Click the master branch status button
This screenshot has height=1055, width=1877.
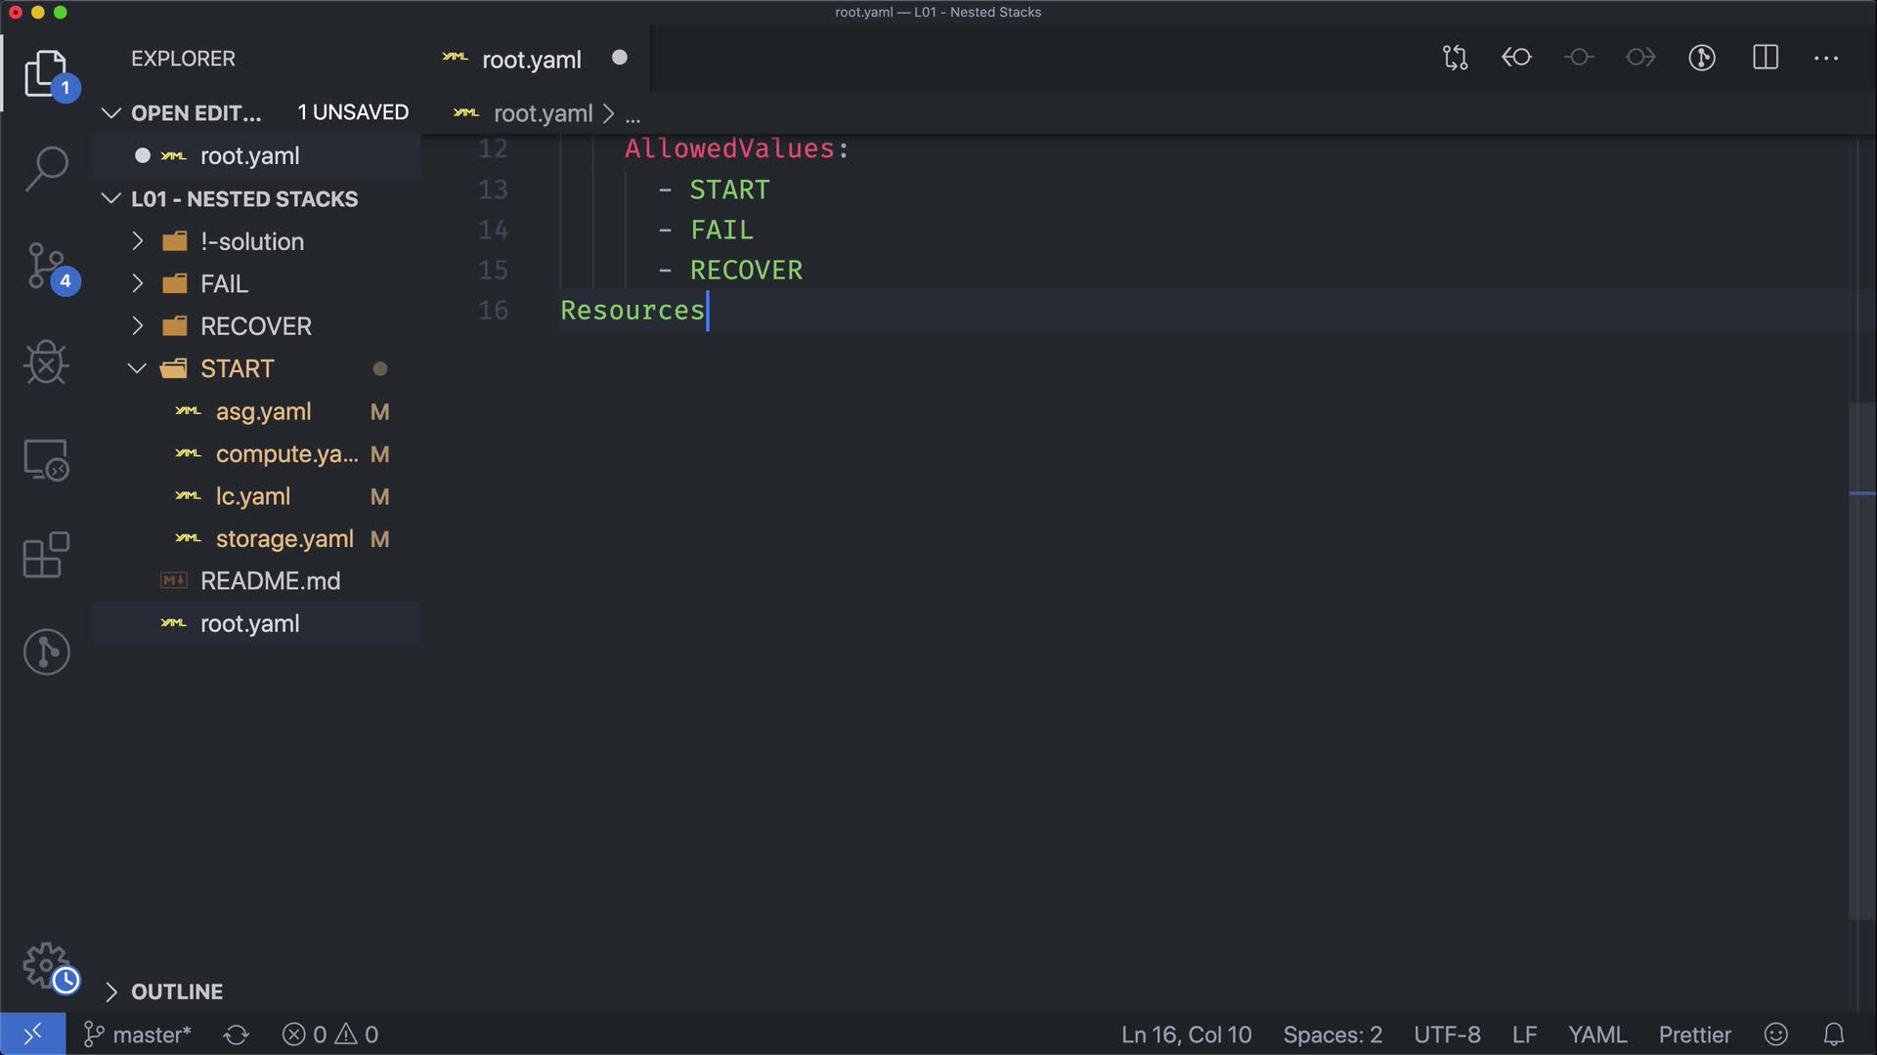(138, 1034)
